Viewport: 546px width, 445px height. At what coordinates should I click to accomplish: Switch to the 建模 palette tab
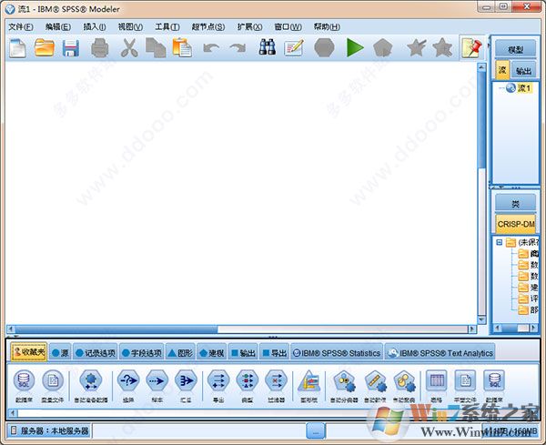(x=212, y=353)
